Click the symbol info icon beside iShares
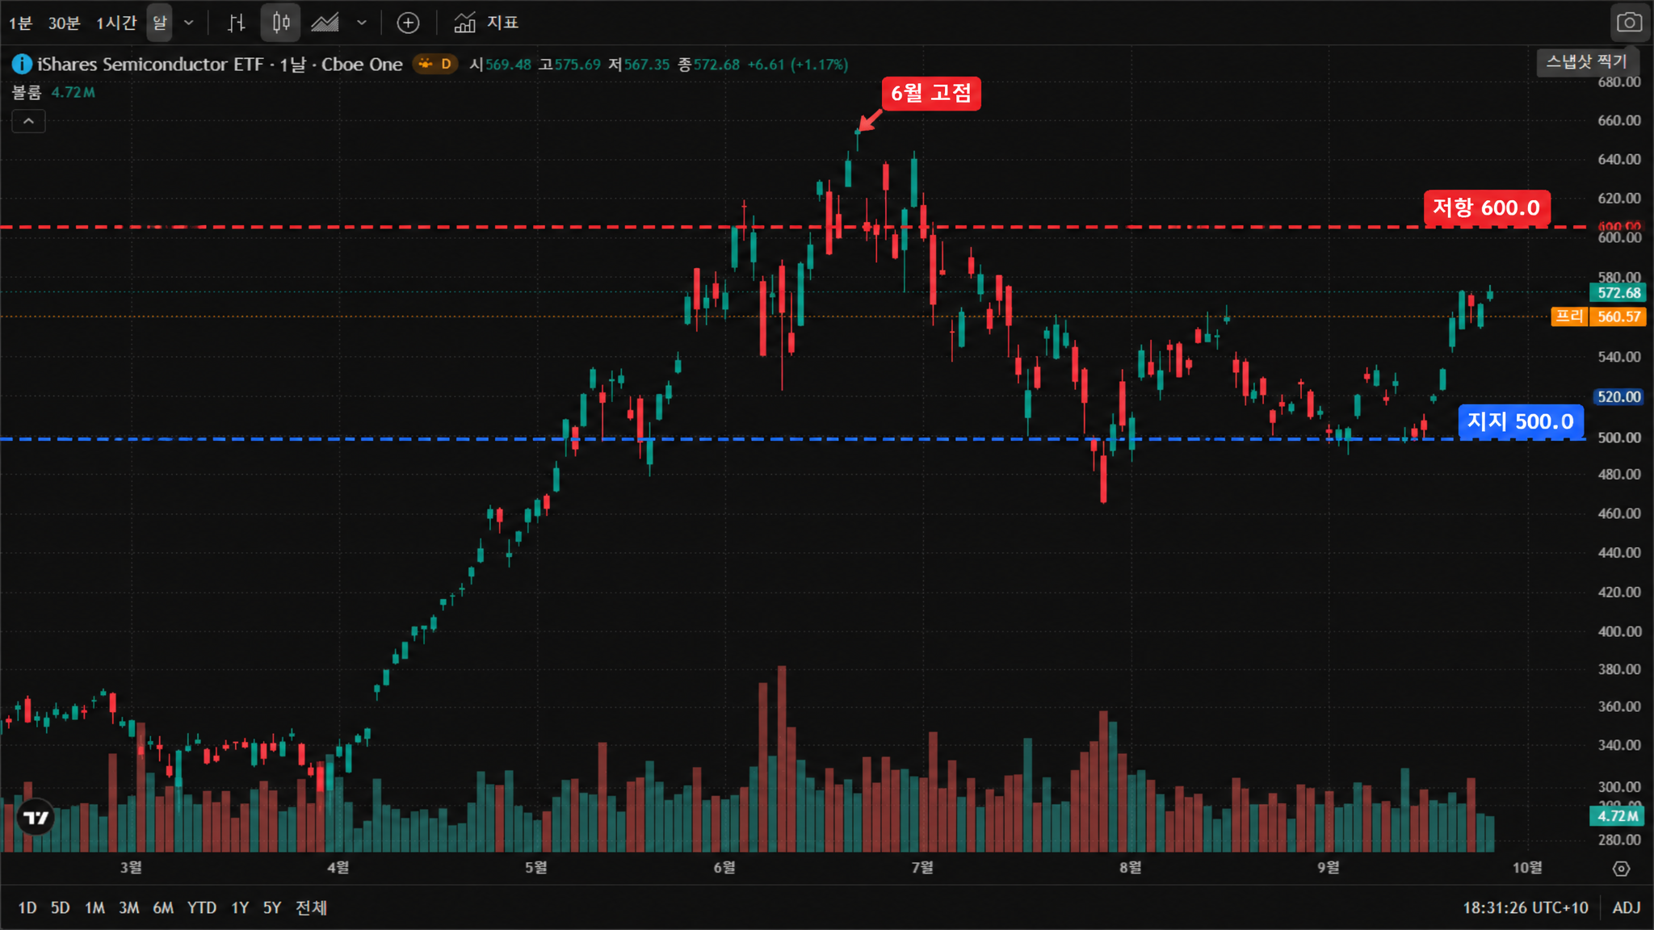Viewport: 1654px width, 930px height. click(x=22, y=64)
